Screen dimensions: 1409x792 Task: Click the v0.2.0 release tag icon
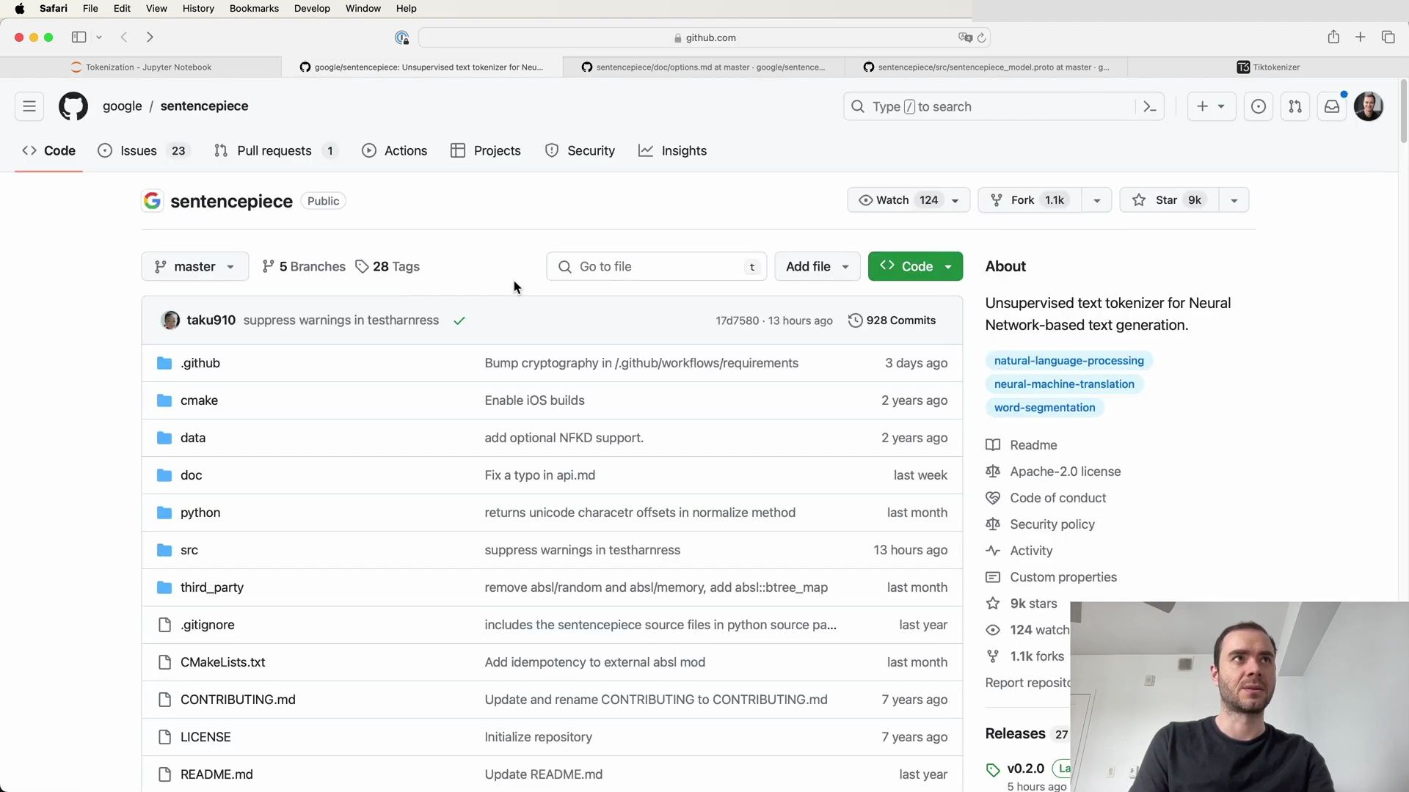point(993,768)
